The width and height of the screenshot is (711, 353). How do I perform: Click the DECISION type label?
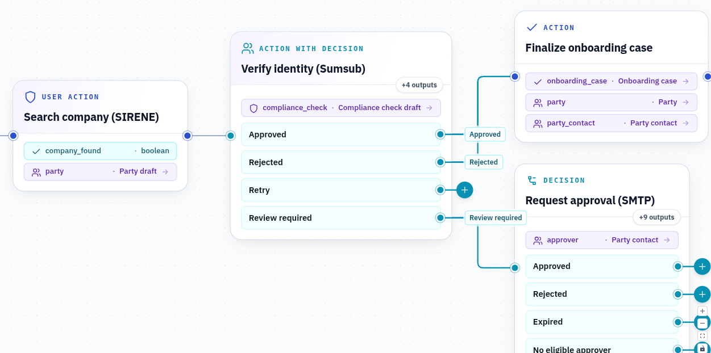pos(564,180)
